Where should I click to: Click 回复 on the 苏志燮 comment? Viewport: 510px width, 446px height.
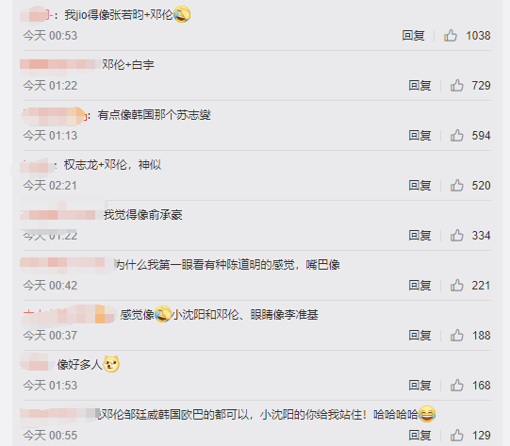(x=420, y=136)
